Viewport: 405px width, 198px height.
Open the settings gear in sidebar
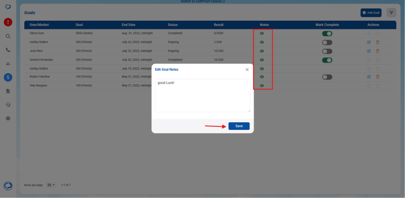tap(8, 118)
